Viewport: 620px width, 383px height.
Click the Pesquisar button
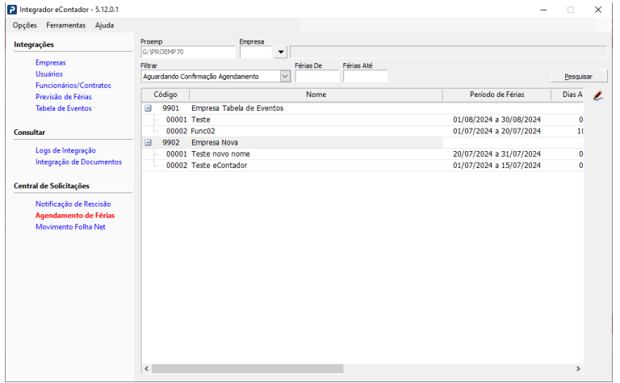tap(579, 77)
